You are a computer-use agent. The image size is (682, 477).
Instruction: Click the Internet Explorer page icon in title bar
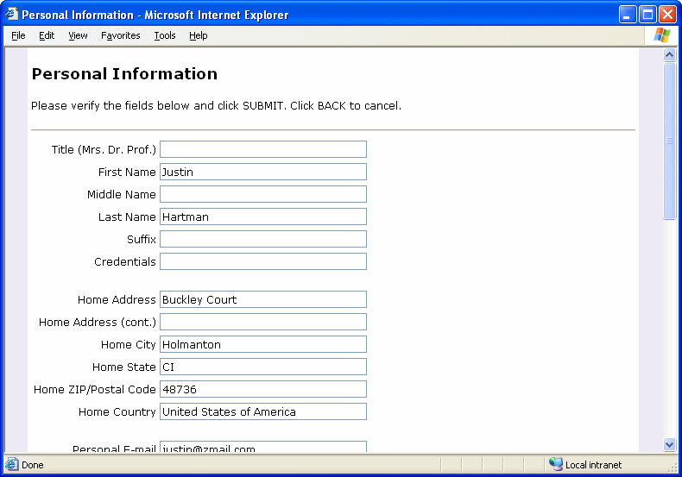12,15
